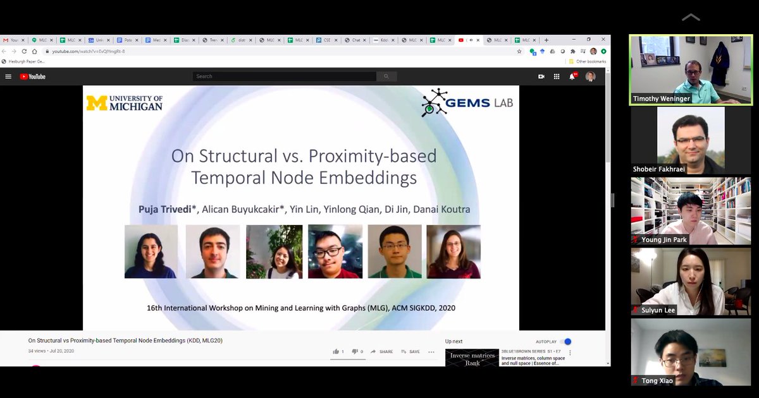
Task: Open your YouTube account avatar menu
Action: coord(591,76)
